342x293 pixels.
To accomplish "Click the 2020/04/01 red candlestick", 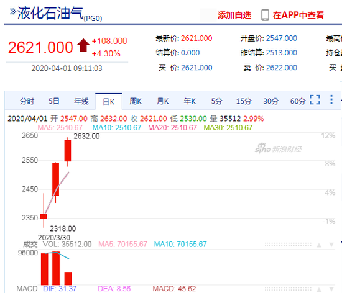I will click(68, 152).
